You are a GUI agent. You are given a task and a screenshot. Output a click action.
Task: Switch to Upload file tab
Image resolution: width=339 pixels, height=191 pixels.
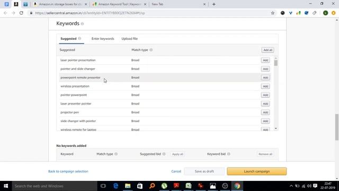(129, 39)
